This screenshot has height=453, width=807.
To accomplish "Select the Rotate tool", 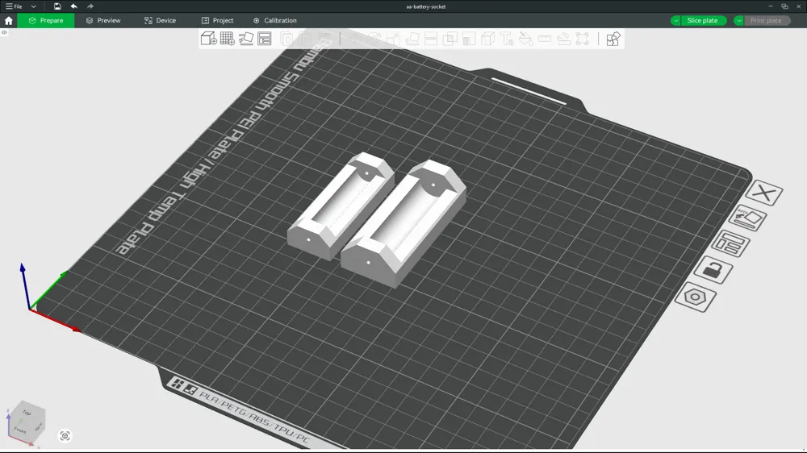I will pos(374,39).
